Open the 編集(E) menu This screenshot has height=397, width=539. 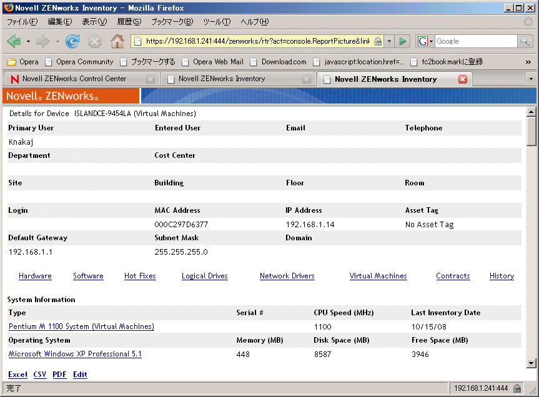click(60, 22)
